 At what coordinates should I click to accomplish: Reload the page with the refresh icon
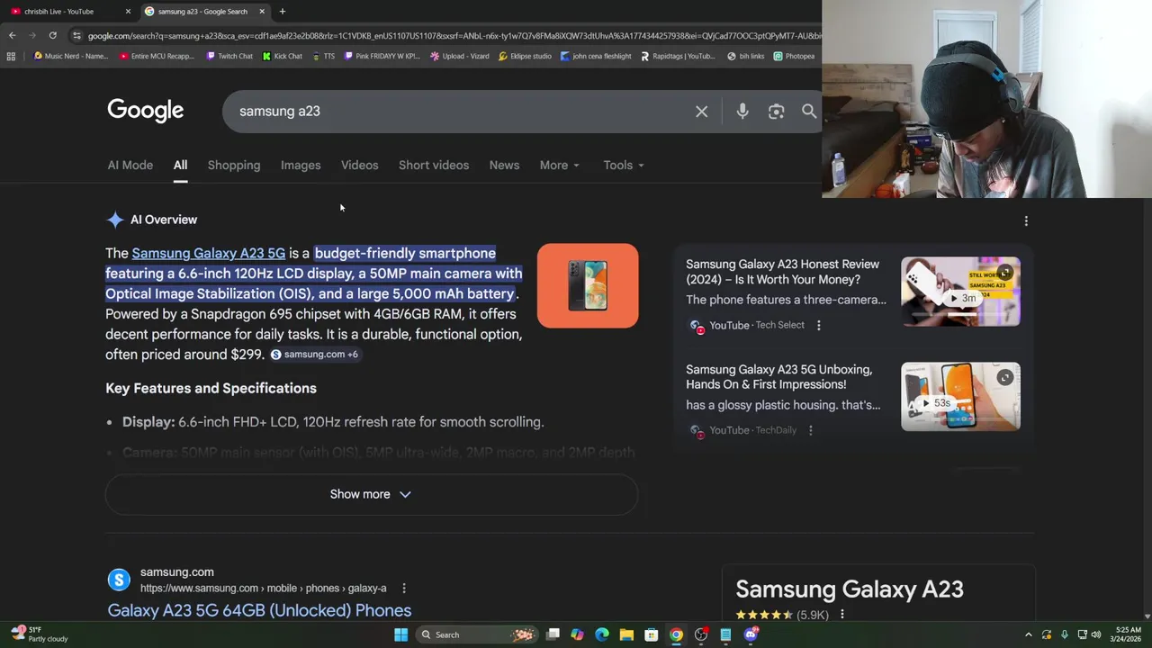tap(52, 35)
